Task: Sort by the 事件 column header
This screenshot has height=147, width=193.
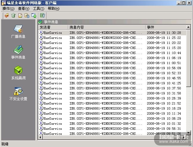Action: coord(166,27)
